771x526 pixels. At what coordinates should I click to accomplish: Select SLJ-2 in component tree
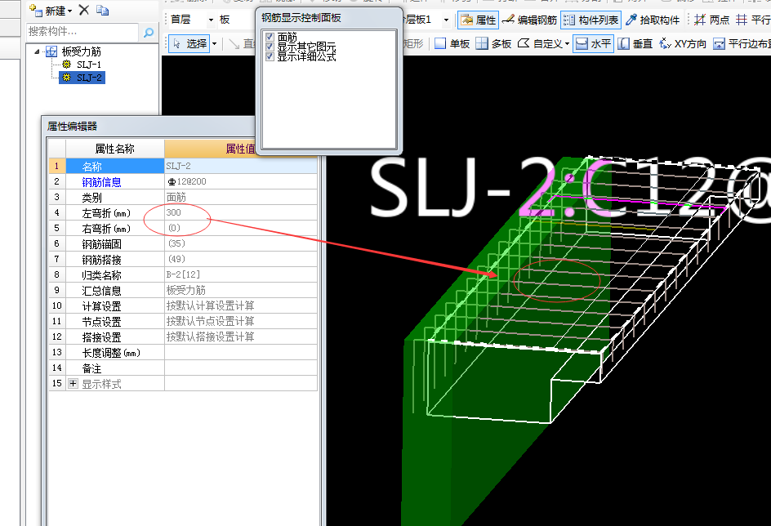click(89, 78)
